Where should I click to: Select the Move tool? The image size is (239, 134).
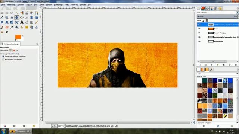pos(17,17)
